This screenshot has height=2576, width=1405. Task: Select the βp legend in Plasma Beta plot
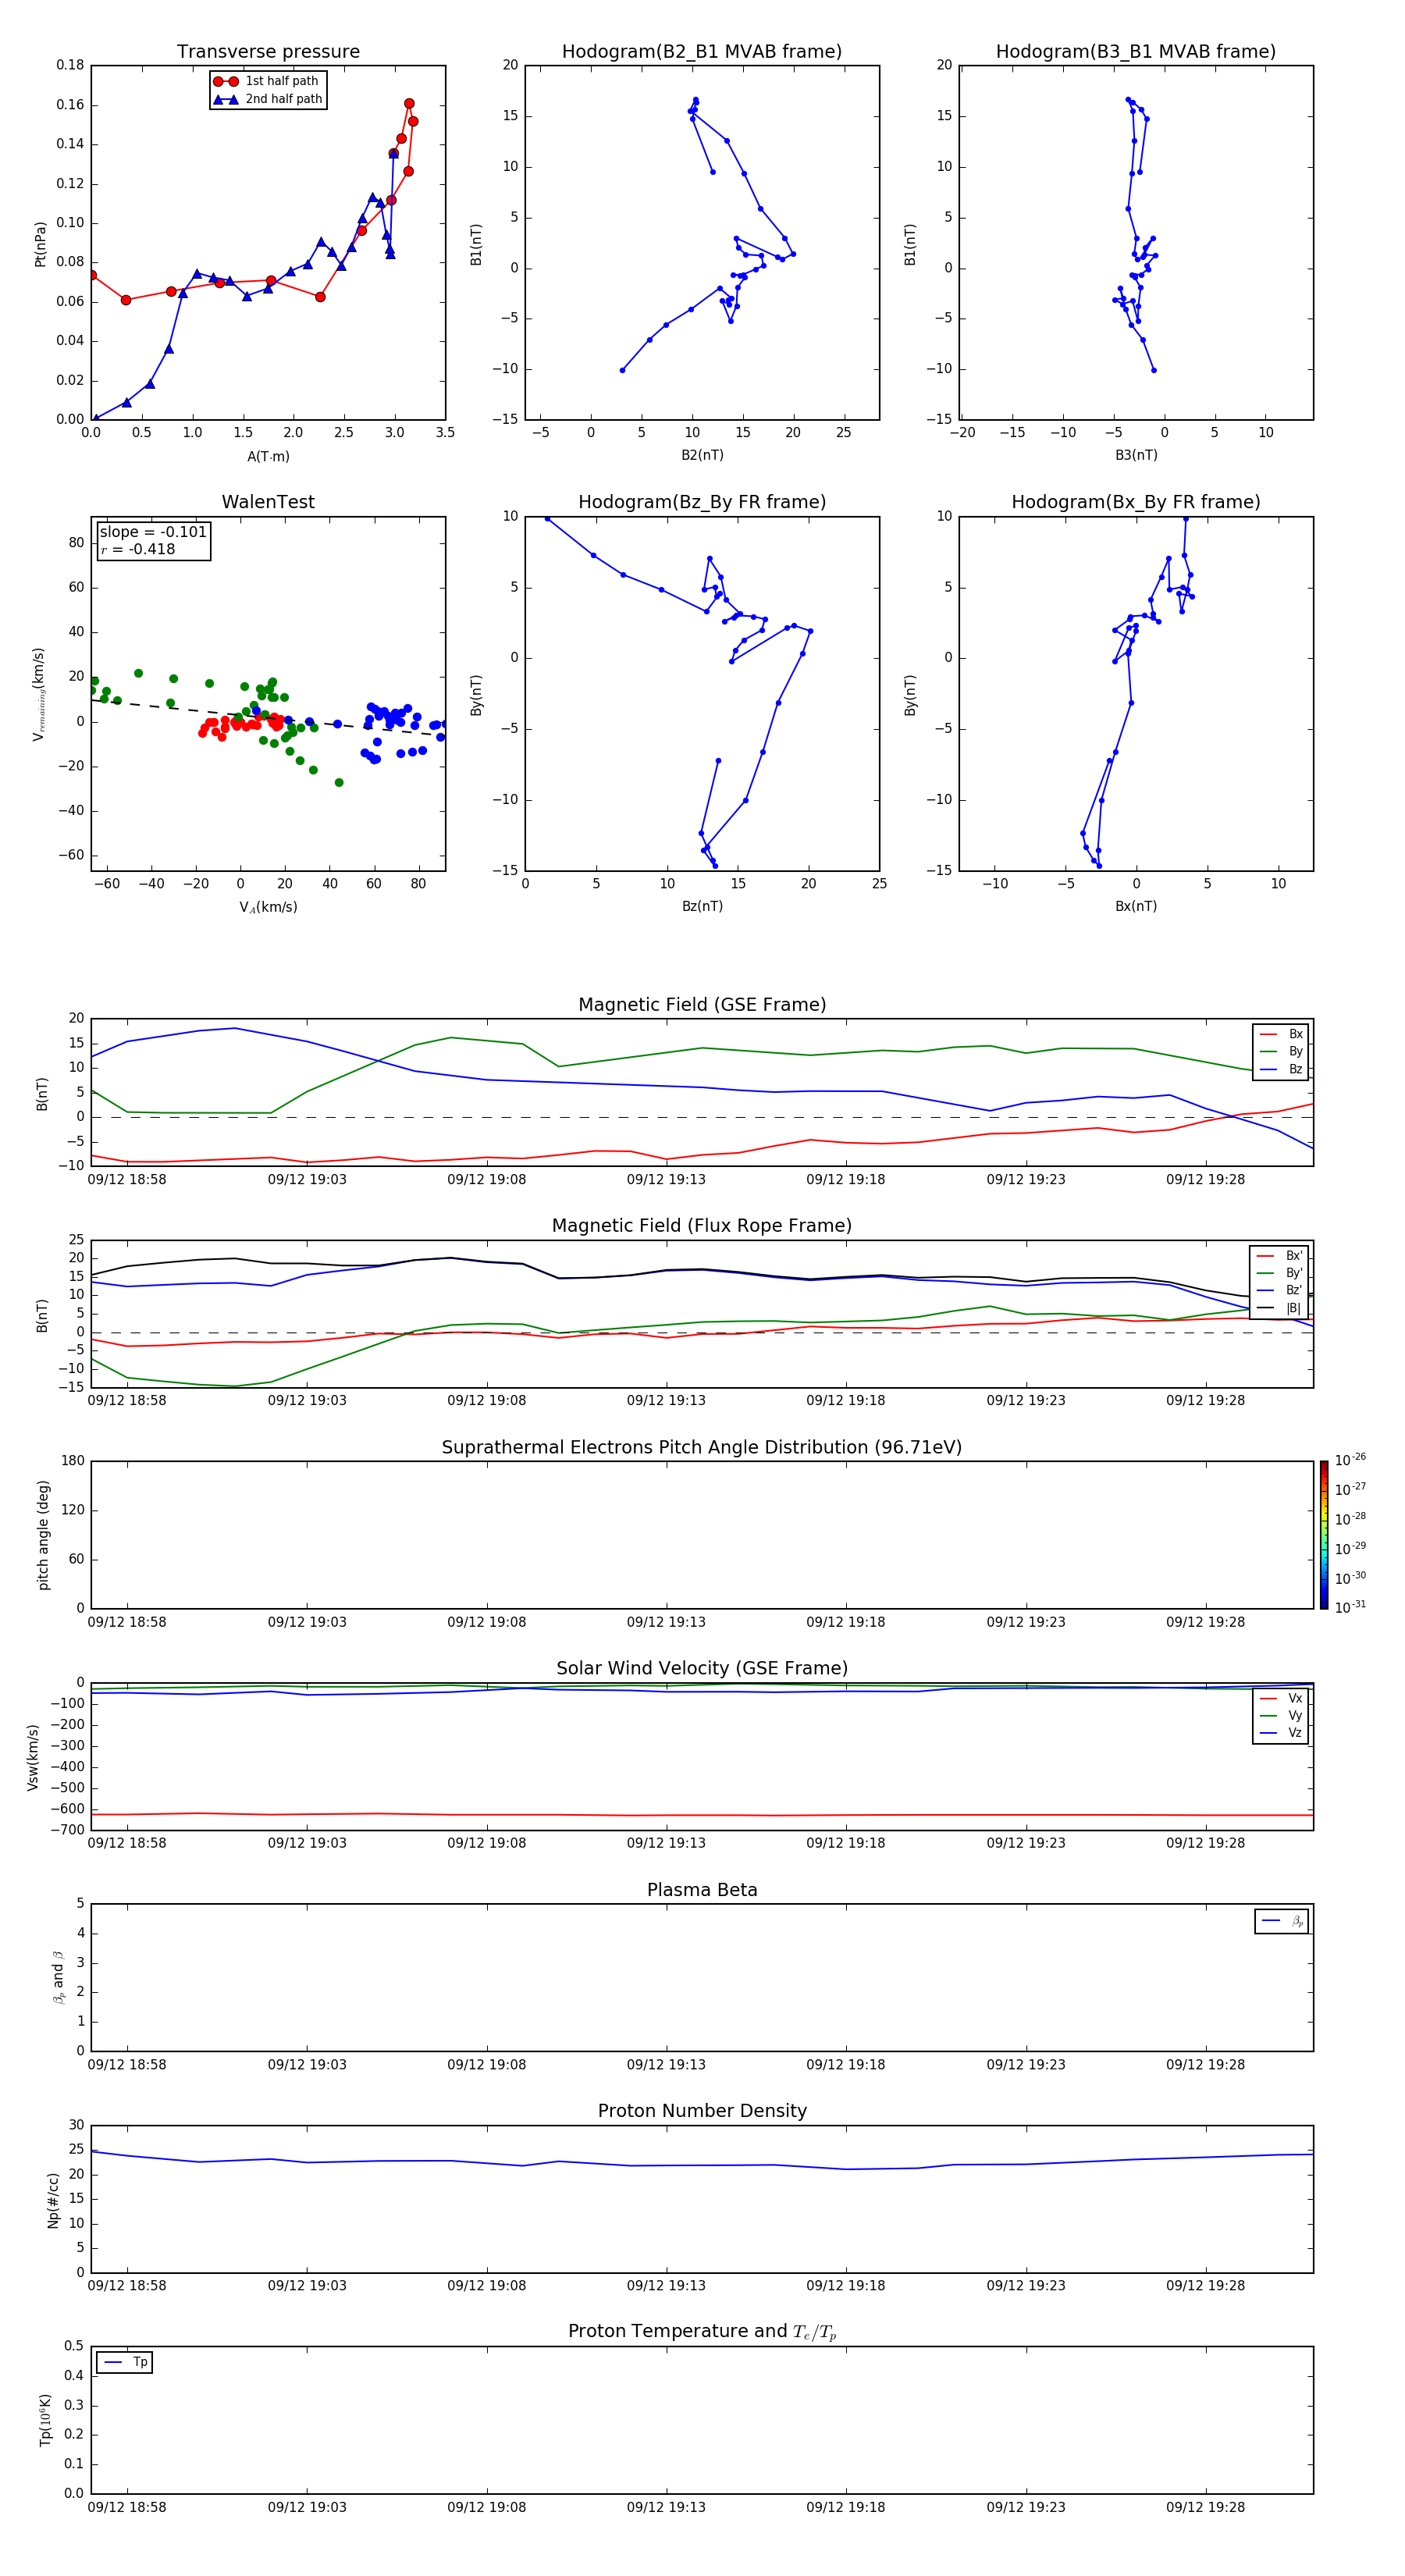point(1282,1921)
